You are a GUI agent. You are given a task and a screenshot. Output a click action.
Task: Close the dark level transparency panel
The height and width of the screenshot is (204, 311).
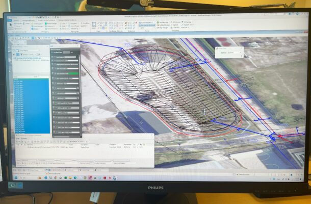pos(78,46)
